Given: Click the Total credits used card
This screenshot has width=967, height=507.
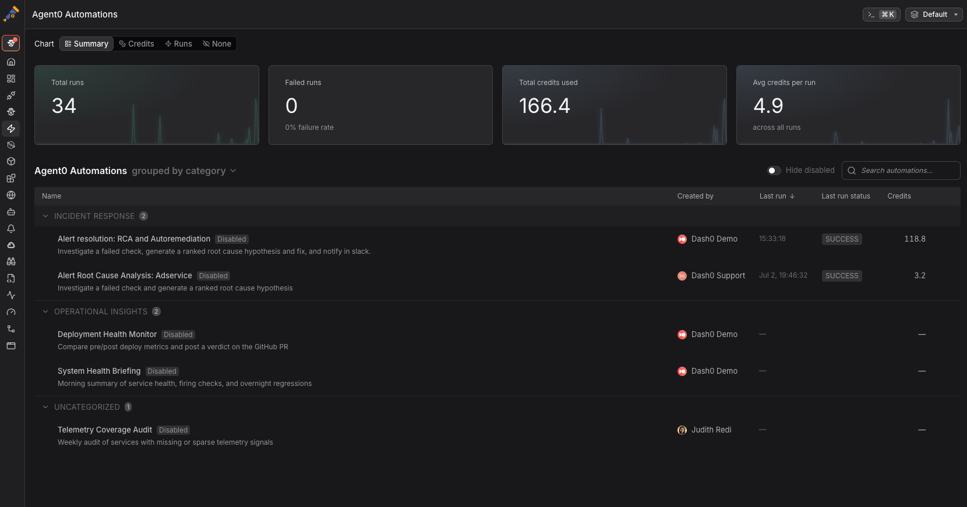Looking at the screenshot, I should pyautogui.click(x=615, y=105).
